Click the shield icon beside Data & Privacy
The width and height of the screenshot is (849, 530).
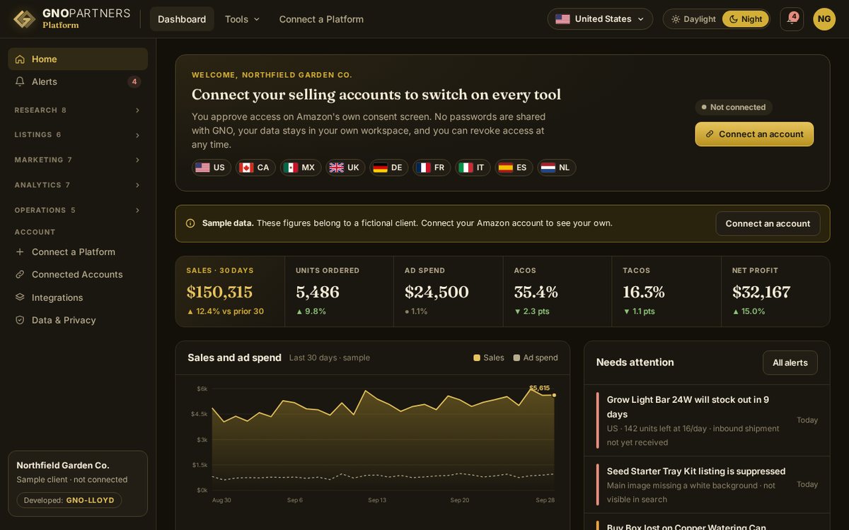[x=20, y=320]
